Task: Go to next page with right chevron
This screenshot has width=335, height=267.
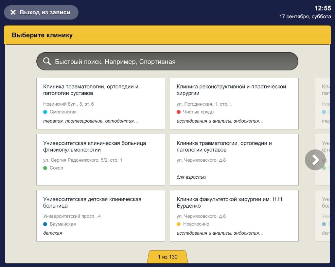Action: (x=315, y=160)
